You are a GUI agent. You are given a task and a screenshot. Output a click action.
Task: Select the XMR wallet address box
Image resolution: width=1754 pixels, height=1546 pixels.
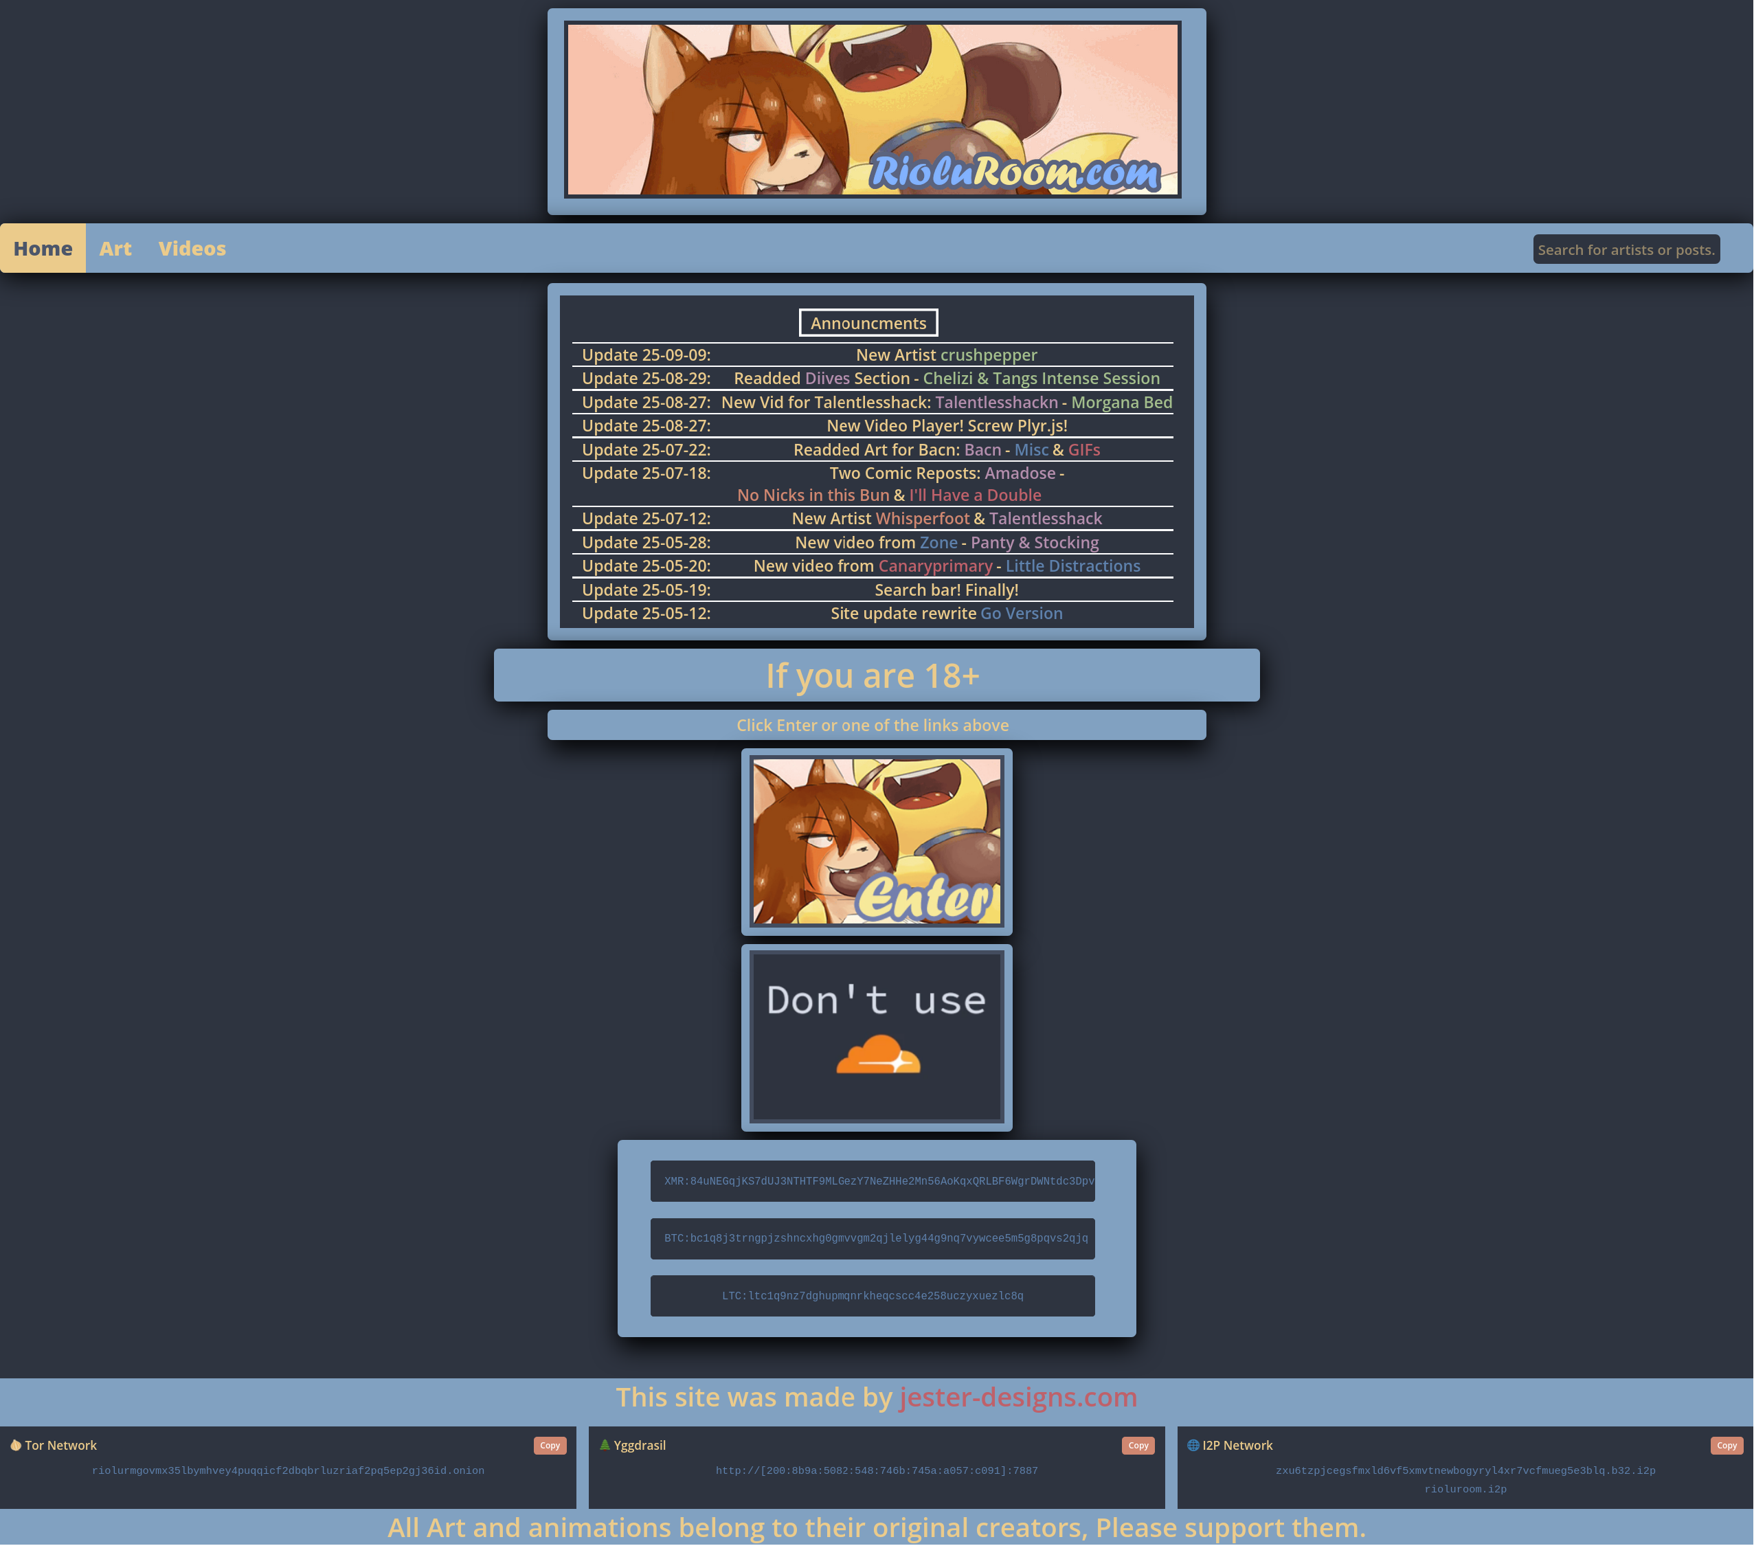[872, 1181]
